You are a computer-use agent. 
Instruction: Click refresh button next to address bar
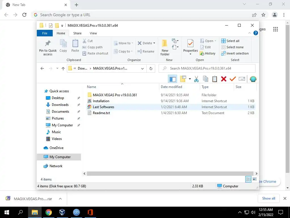(x=151, y=68)
